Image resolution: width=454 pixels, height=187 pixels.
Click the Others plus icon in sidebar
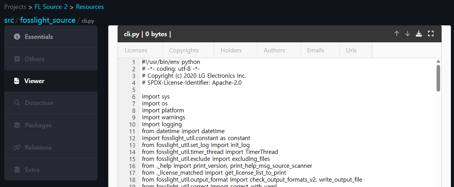[17, 59]
